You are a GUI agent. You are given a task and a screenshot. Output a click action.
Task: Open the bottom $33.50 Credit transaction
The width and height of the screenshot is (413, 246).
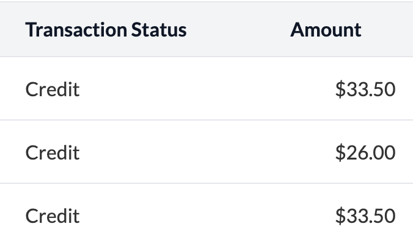[206, 216]
